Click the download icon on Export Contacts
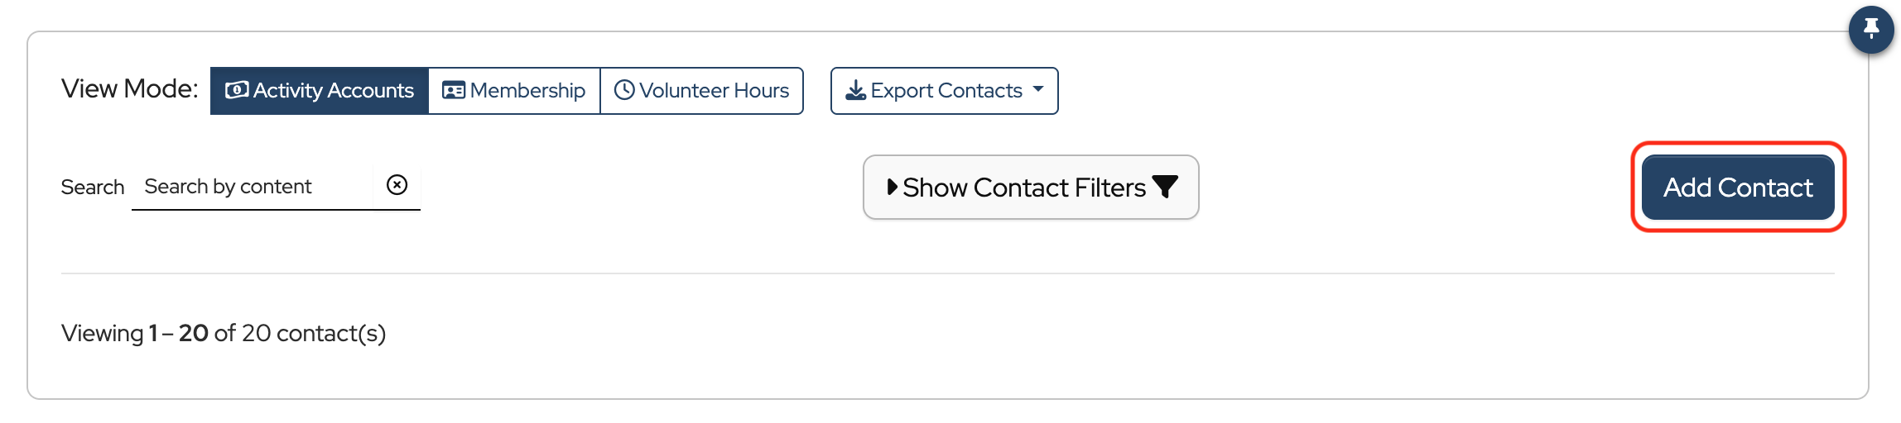This screenshot has width=1901, height=423. click(x=855, y=91)
